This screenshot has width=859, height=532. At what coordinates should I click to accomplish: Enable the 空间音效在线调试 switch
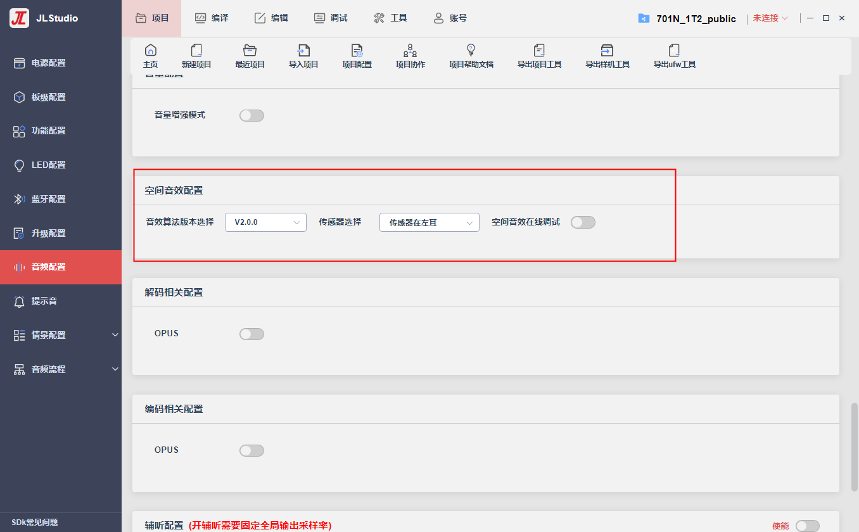click(x=583, y=222)
